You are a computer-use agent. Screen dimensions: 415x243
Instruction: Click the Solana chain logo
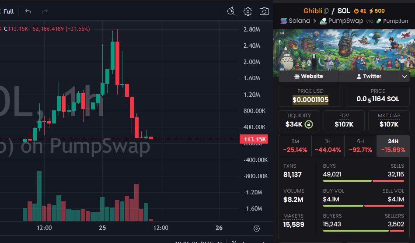click(x=284, y=21)
